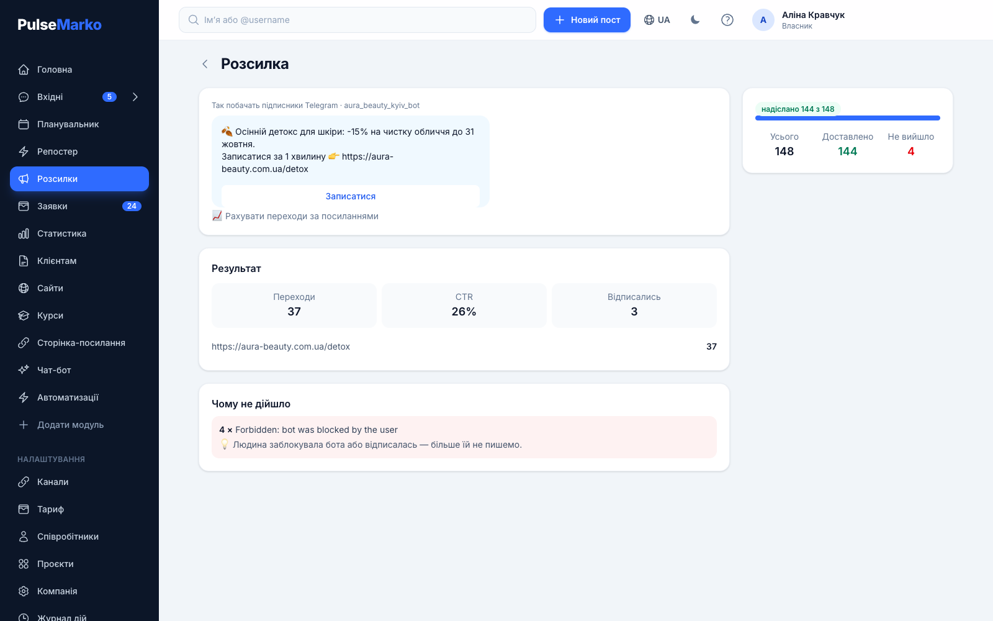993x621 pixels.
Task: Click the надіслано 144 з 148 badge
Action: [798, 109]
